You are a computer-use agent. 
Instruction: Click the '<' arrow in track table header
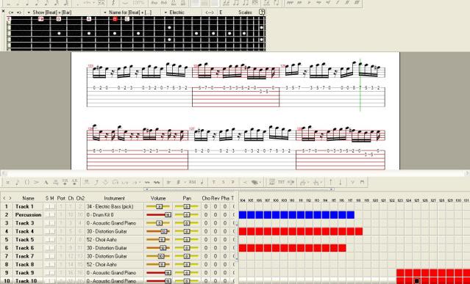point(4,198)
